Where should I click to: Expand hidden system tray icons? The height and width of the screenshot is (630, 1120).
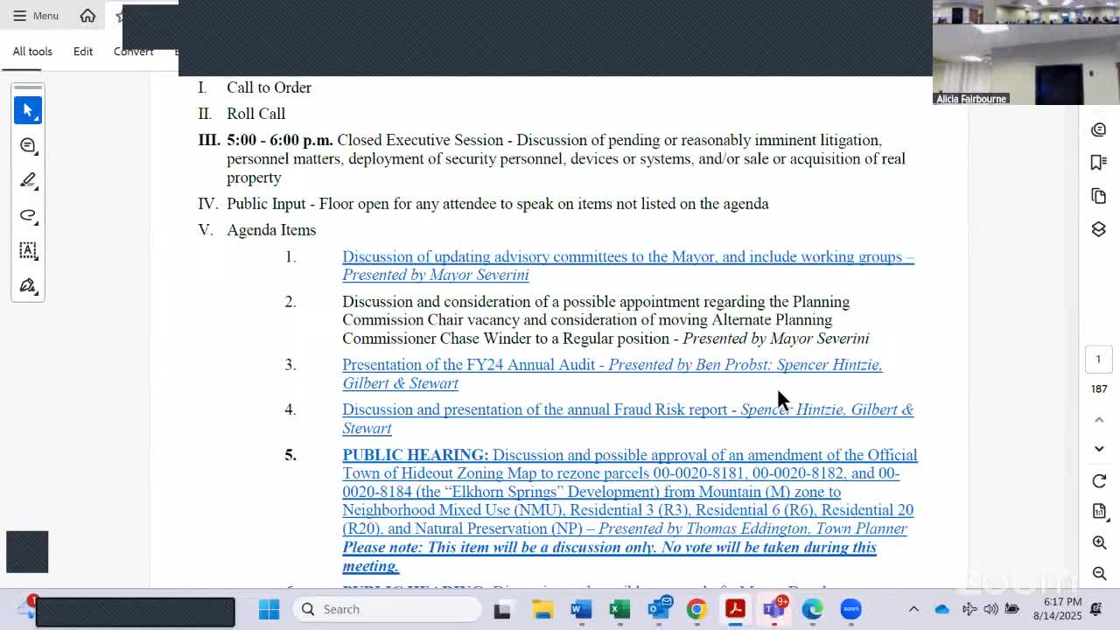[x=913, y=609]
